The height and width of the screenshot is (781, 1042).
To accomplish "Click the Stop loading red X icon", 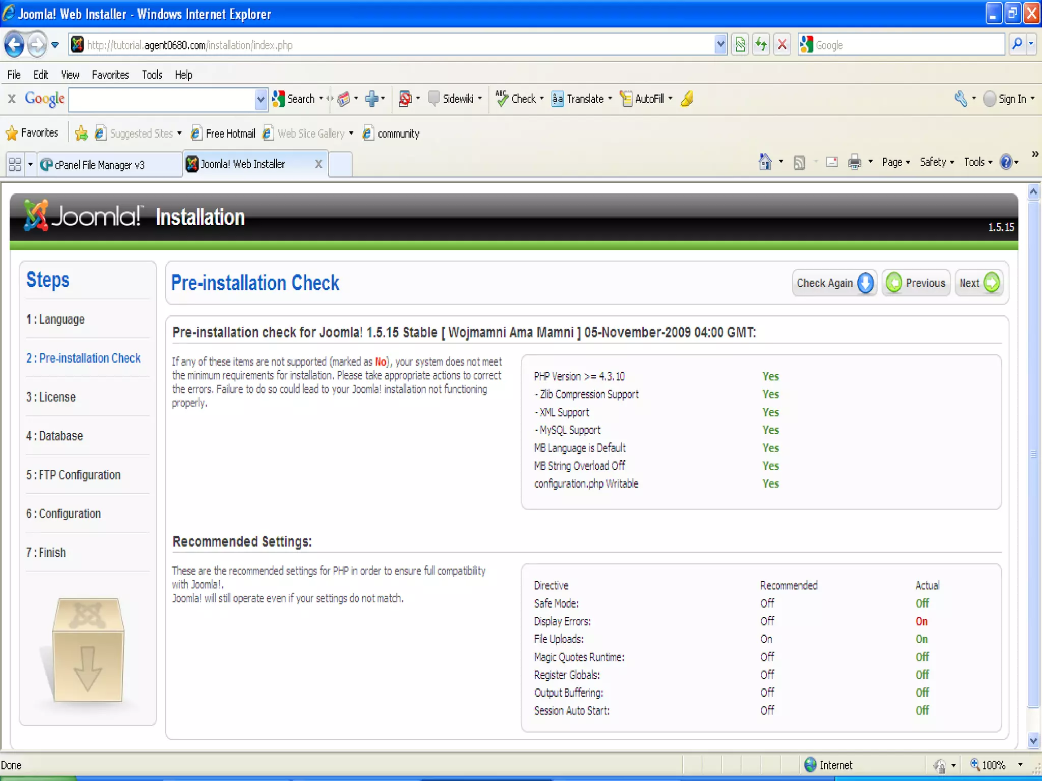I will pyautogui.click(x=783, y=45).
